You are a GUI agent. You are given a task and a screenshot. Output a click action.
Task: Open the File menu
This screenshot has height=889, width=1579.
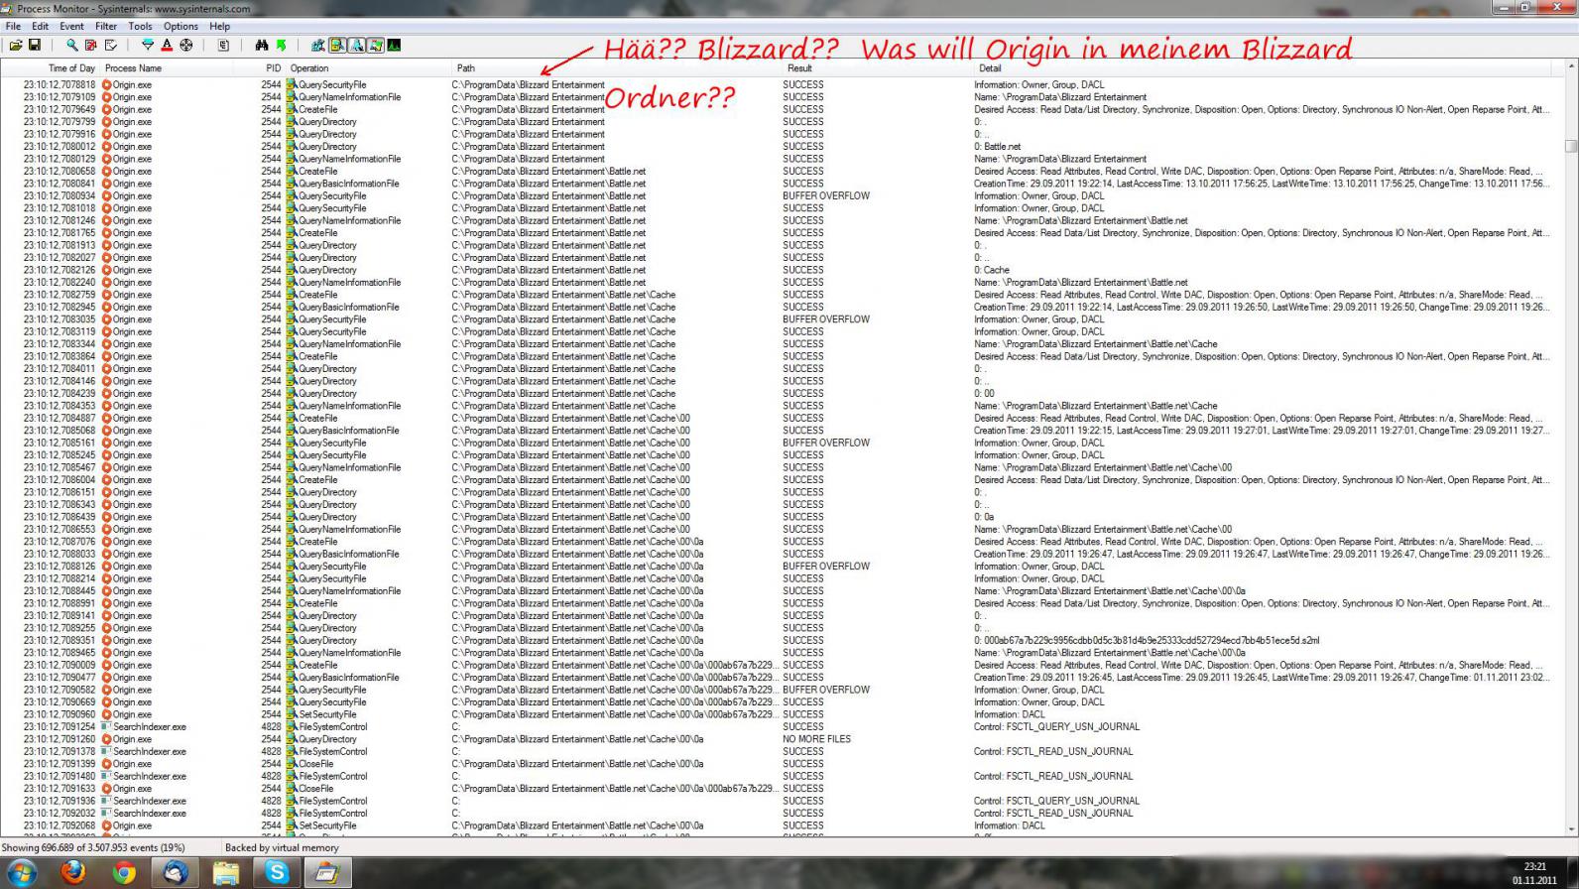click(13, 26)
